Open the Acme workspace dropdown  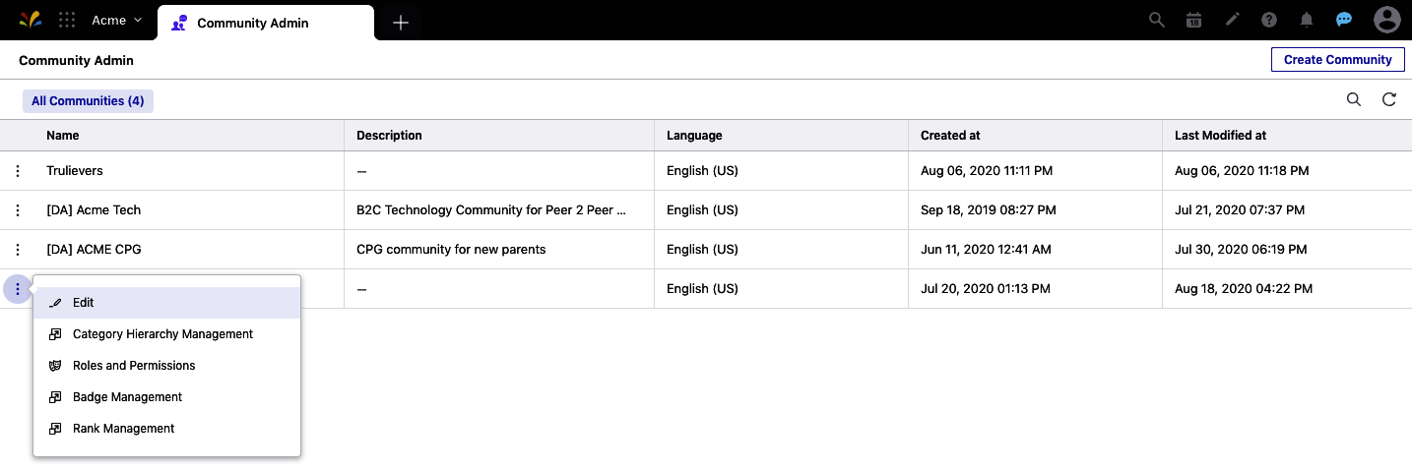point(116,20)
